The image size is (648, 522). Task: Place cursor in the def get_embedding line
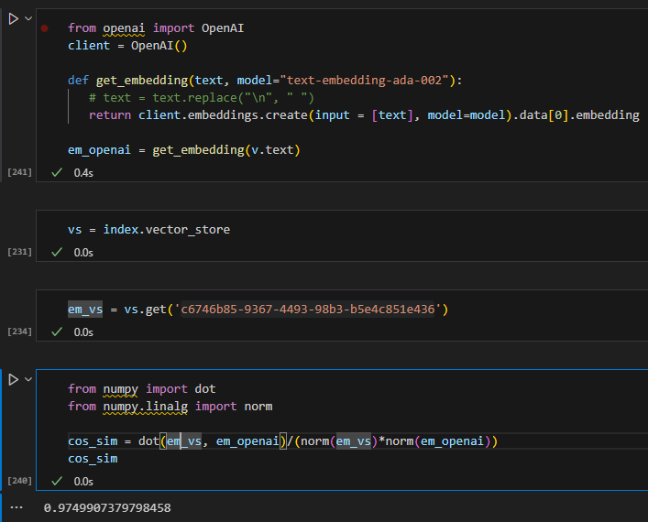tap(266, 81)
